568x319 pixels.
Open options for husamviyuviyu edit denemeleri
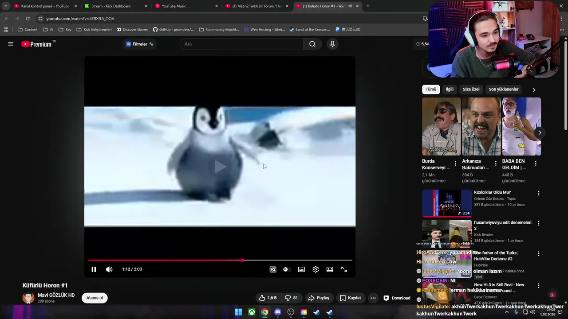539,223
